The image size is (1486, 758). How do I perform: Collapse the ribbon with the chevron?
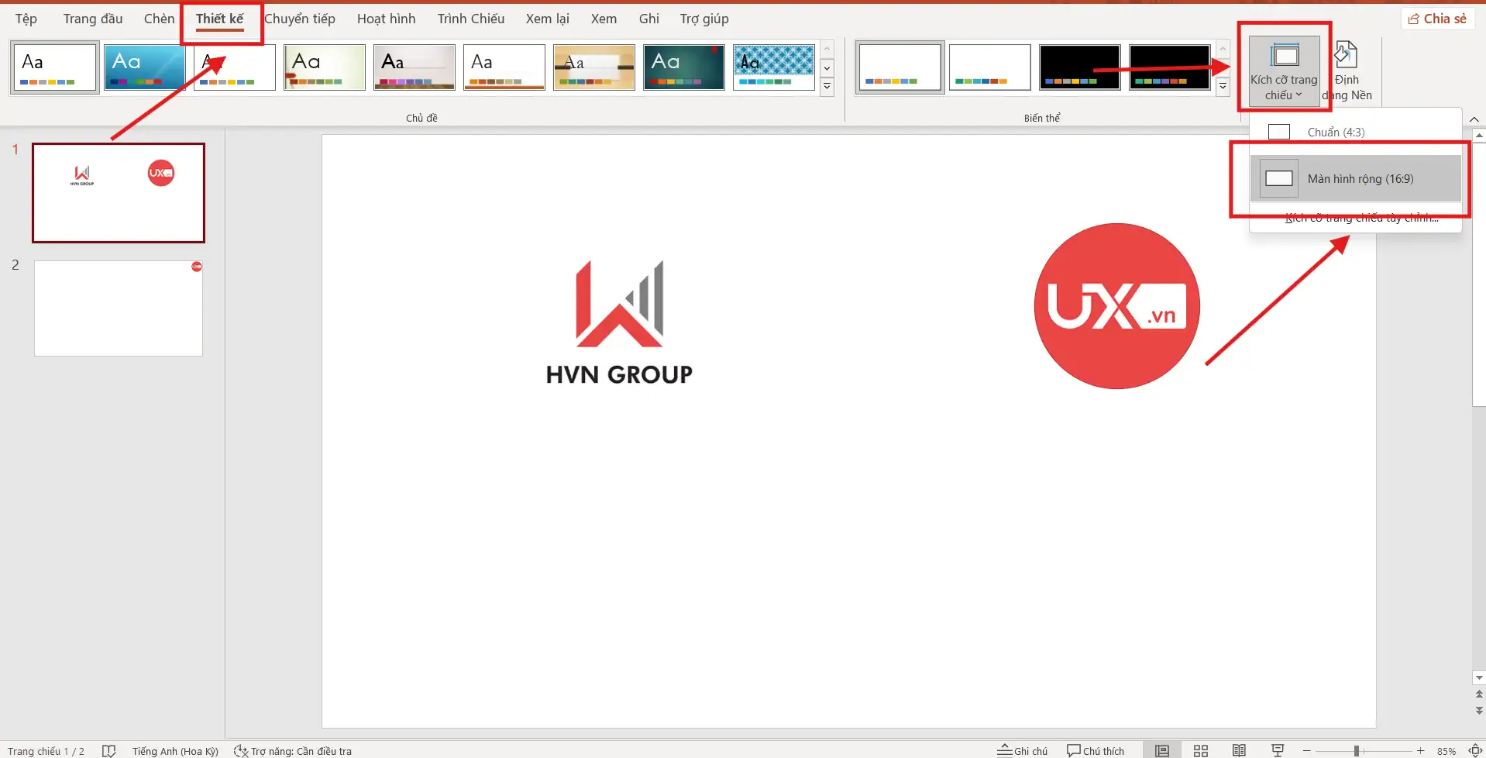click(x=1474, y=119)
